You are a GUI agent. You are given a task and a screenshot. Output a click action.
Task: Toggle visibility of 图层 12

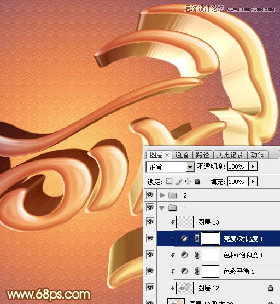(x=150, y=288)
